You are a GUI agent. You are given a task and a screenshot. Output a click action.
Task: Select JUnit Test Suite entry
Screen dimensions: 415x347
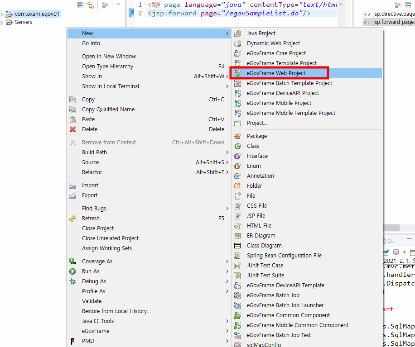click(307, 276)
